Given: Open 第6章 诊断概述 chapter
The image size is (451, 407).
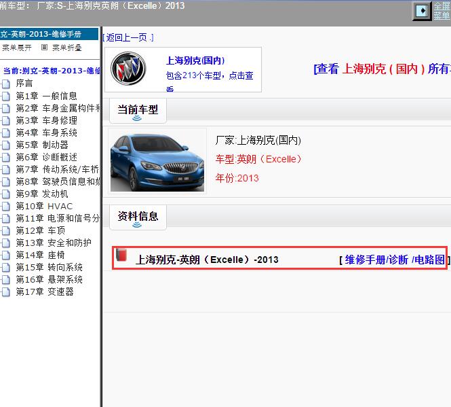Looking at the screenshot, I should tap(46, 157).
